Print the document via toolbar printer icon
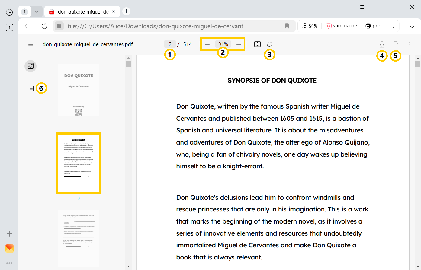The image size is (421, 270). 395,44
